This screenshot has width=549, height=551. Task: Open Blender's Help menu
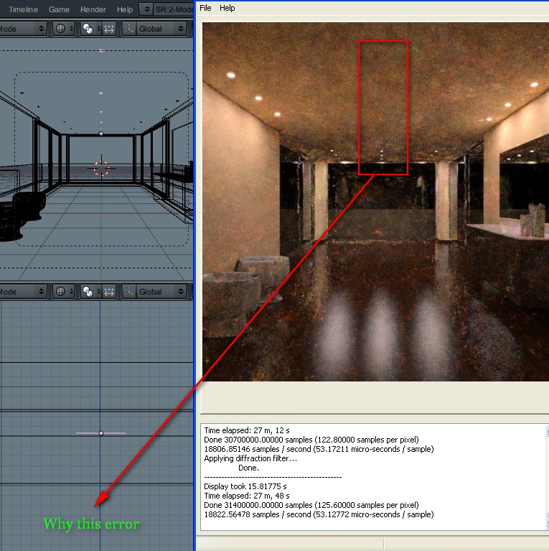[125, 9]
